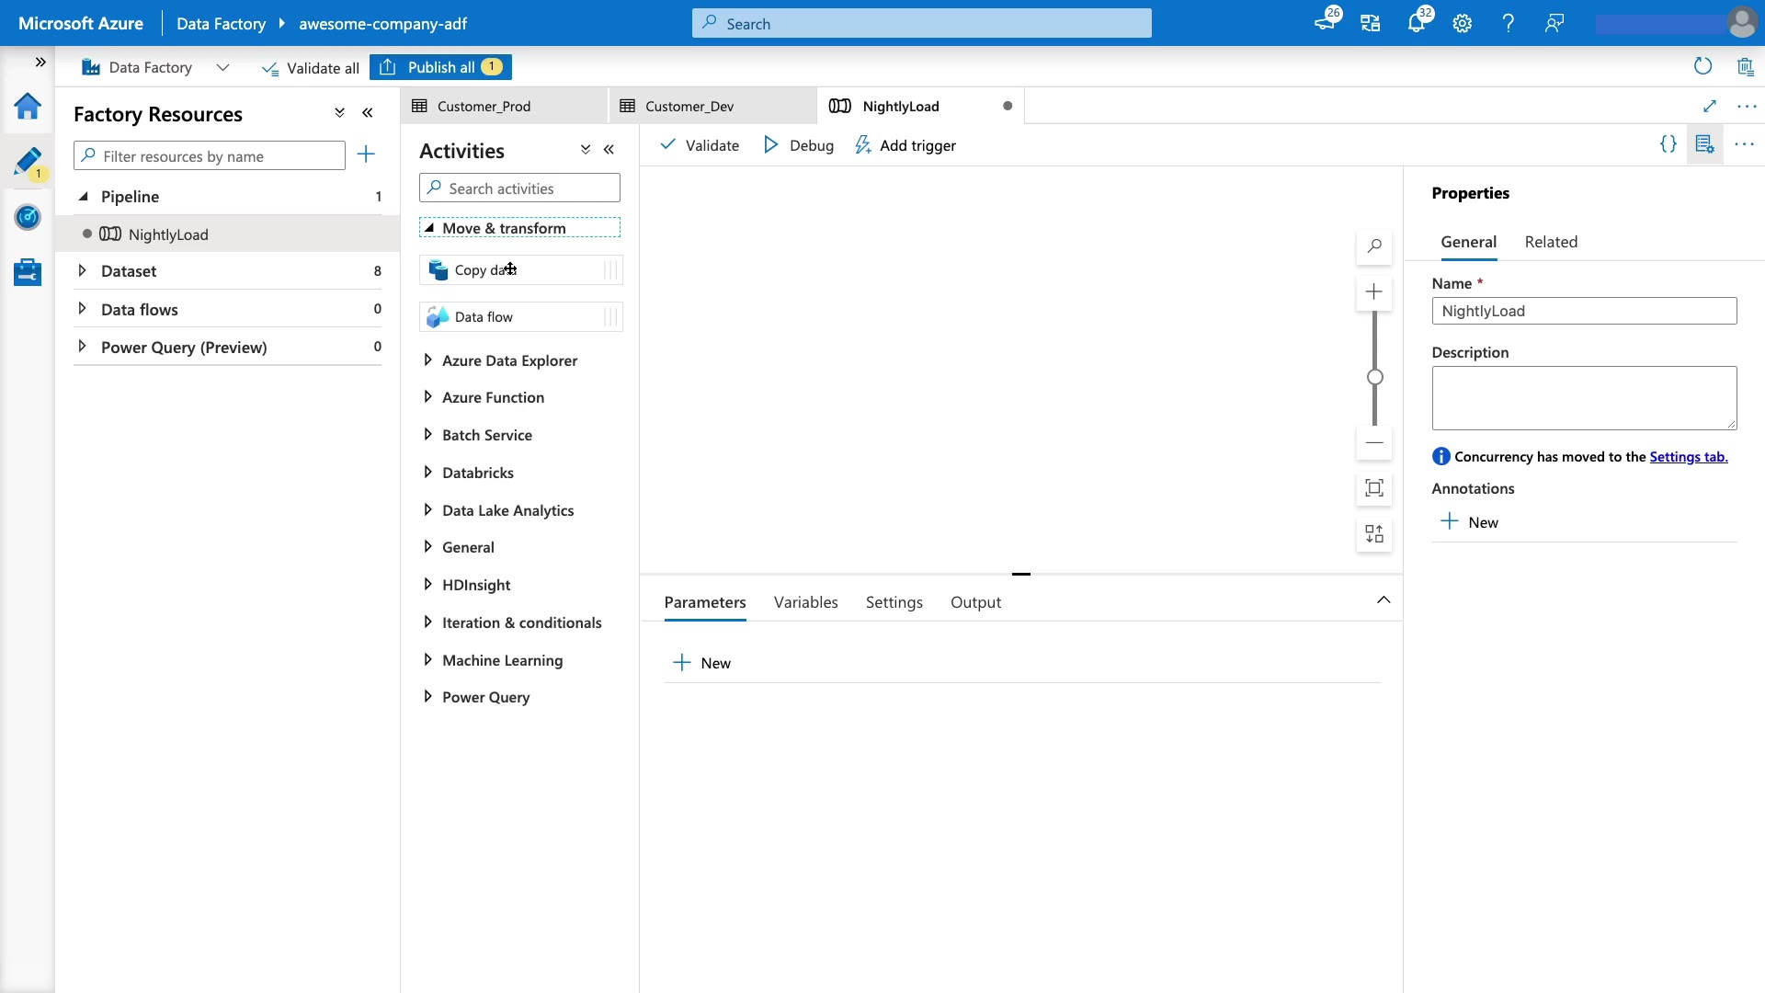Add new factory resource with plus icon
This screenshot has height=993, width=1765.
tap(366, 154)
